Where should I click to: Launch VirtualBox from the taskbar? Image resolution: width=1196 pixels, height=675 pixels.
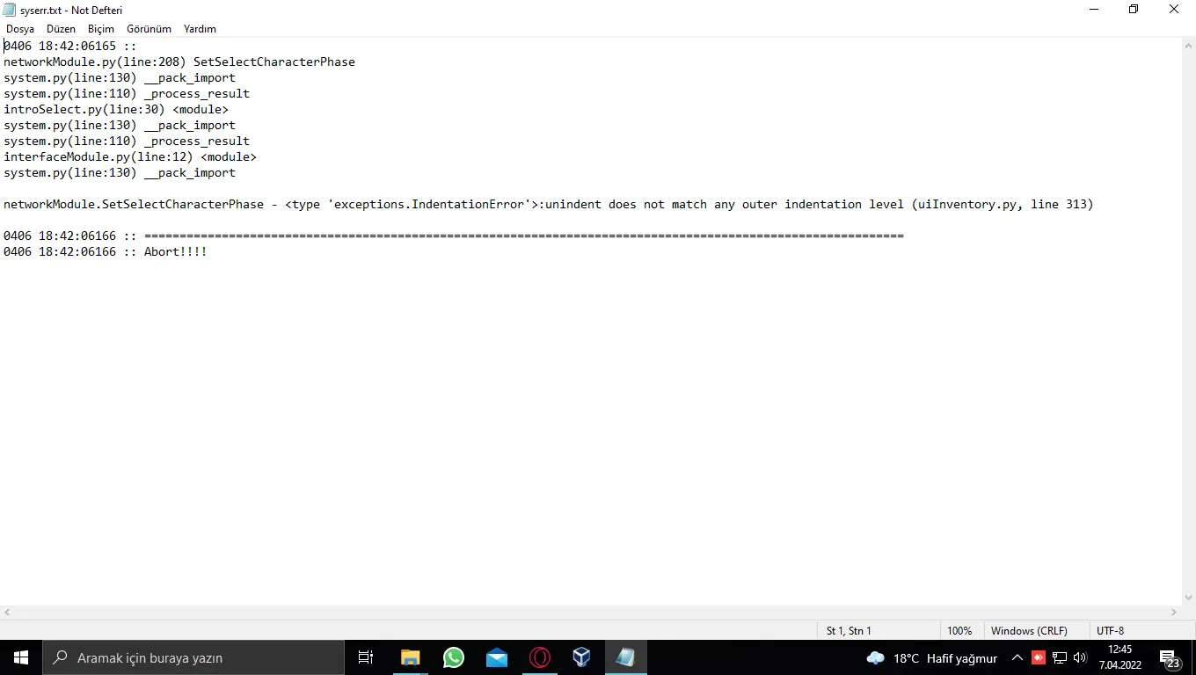pyautogui.click(x=581, y=657)
